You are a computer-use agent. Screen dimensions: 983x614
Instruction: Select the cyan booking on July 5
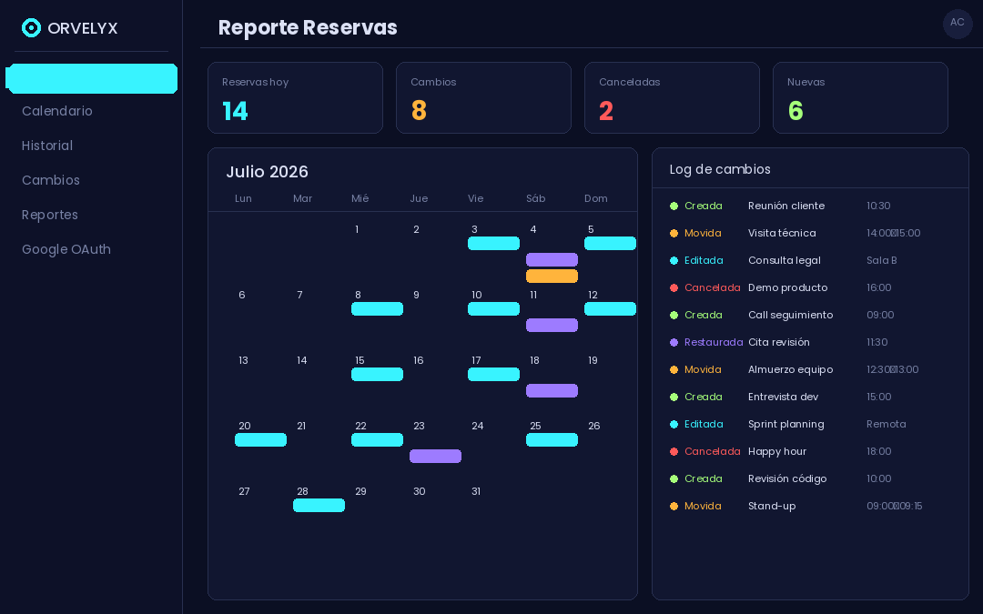point(610,243)
